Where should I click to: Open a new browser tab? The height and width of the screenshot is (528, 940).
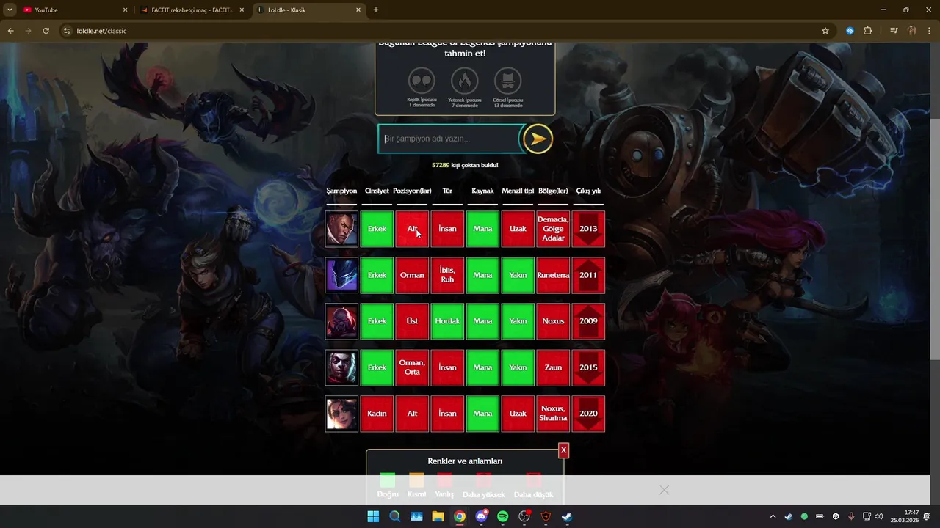376,10
